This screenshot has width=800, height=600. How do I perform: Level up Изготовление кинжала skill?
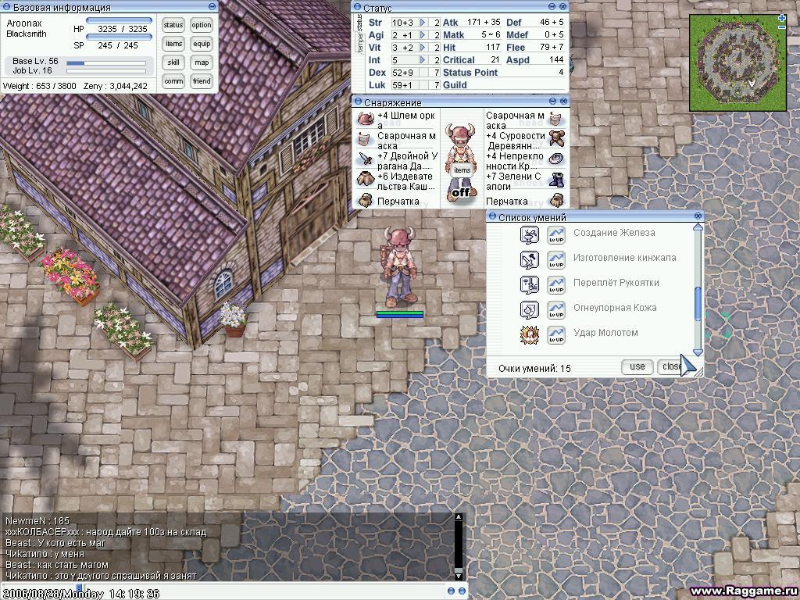click(x=556, y=260)
